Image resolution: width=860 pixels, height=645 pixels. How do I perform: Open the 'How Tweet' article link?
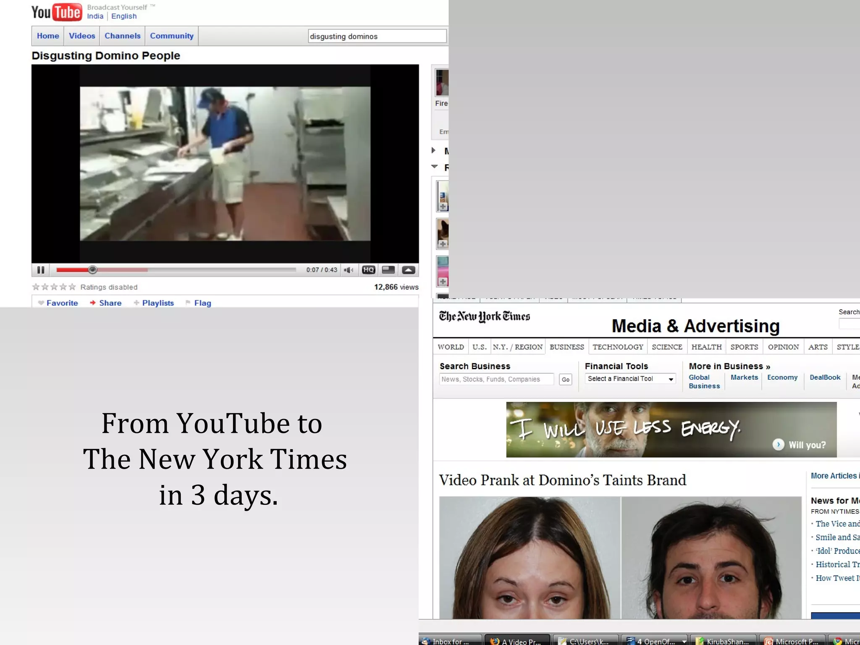tap(837, 578)
